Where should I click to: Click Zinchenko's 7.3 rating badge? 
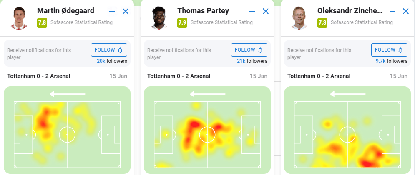click(x=322, y=22)
